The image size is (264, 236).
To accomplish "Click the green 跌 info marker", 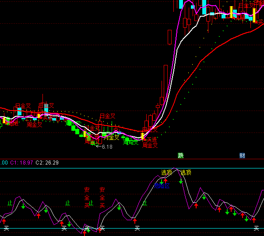I will pyautogui.click(x=180, y=156).
